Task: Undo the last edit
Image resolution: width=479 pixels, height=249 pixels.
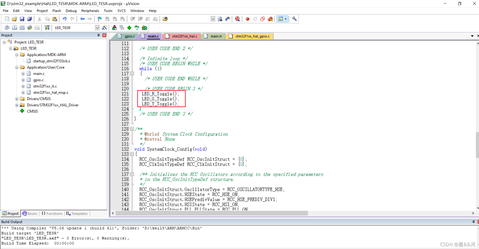Action: pos(65,19)
